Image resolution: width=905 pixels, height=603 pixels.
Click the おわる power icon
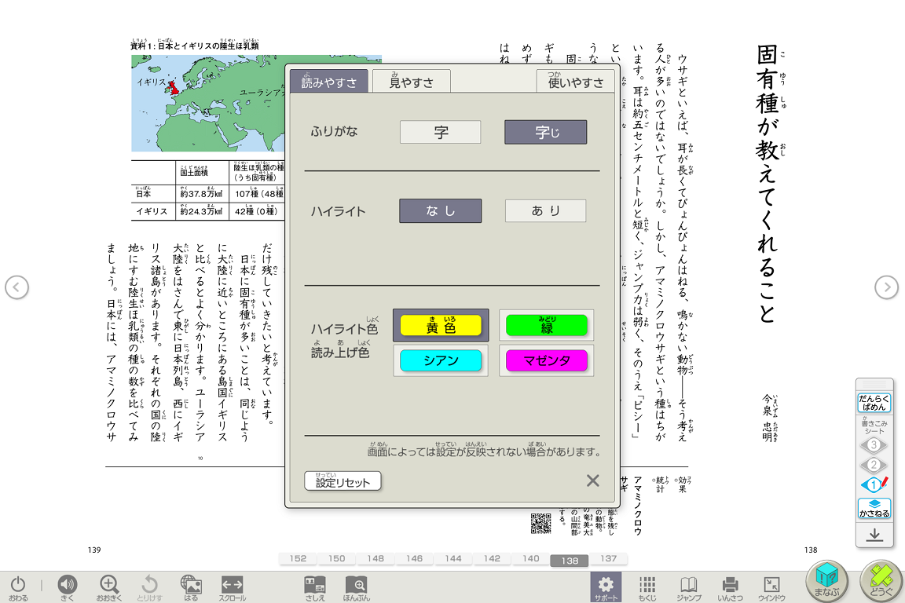click(x=18, y=584)
